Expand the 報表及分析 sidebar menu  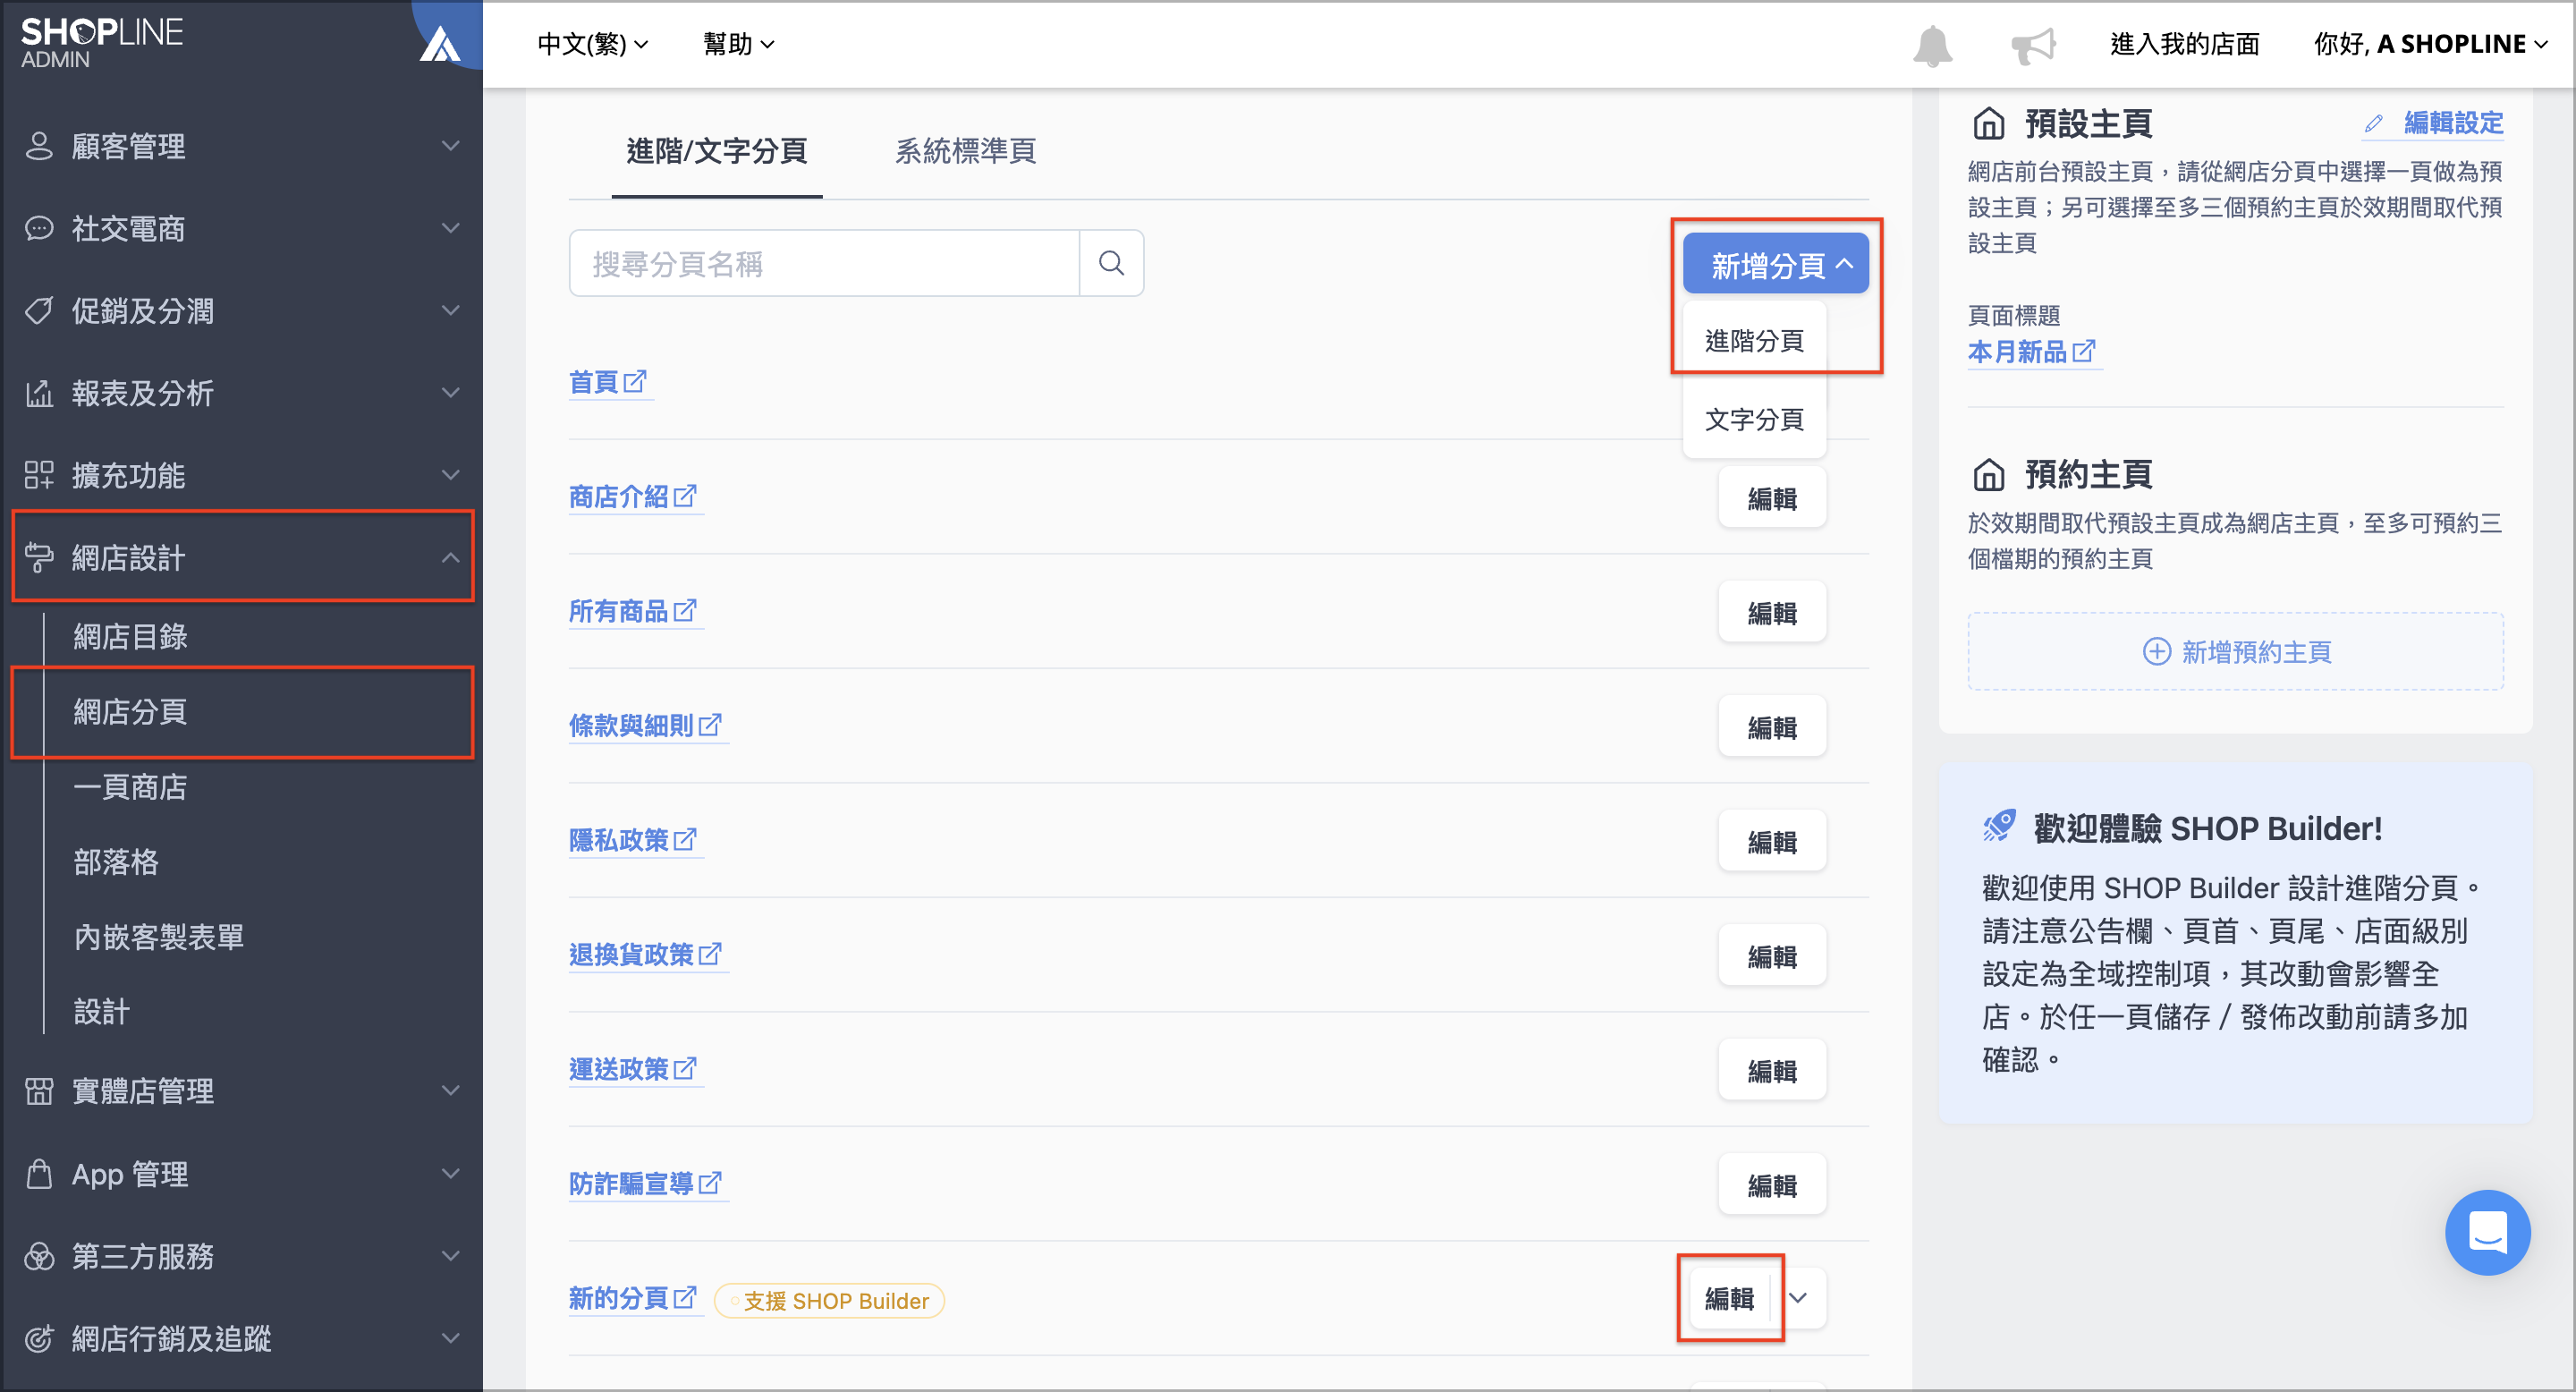point(451,393)
